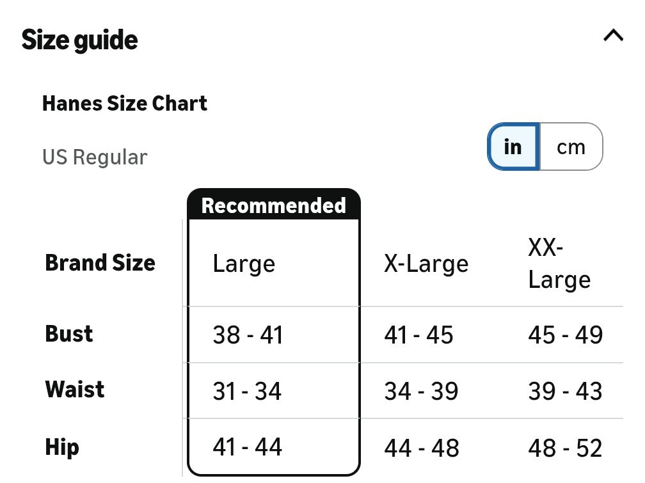Click the Brand Size row label
Image resolution: width=645 pixels, height=483 pixels.
point(100,263)
